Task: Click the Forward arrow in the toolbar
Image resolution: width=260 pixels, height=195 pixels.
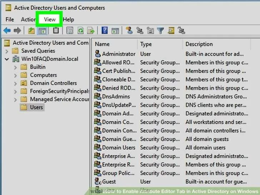Action: click(x=17, y=31)
